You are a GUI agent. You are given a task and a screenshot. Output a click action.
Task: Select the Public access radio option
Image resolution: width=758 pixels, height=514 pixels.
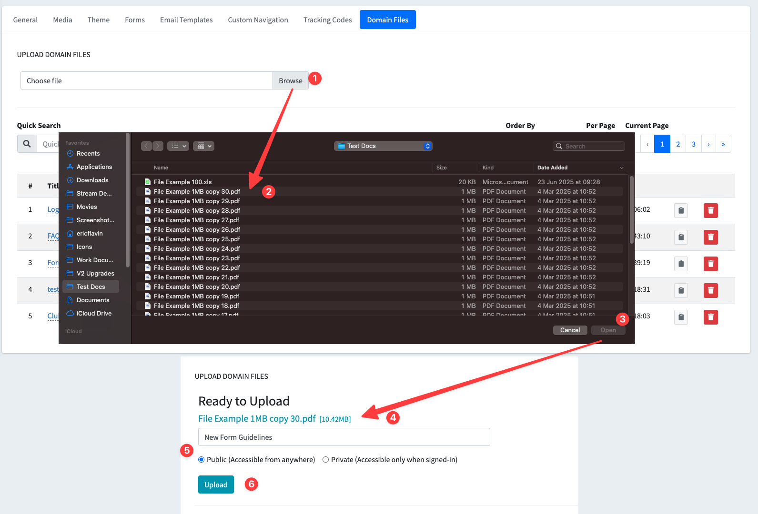click(x=202, y=460)
